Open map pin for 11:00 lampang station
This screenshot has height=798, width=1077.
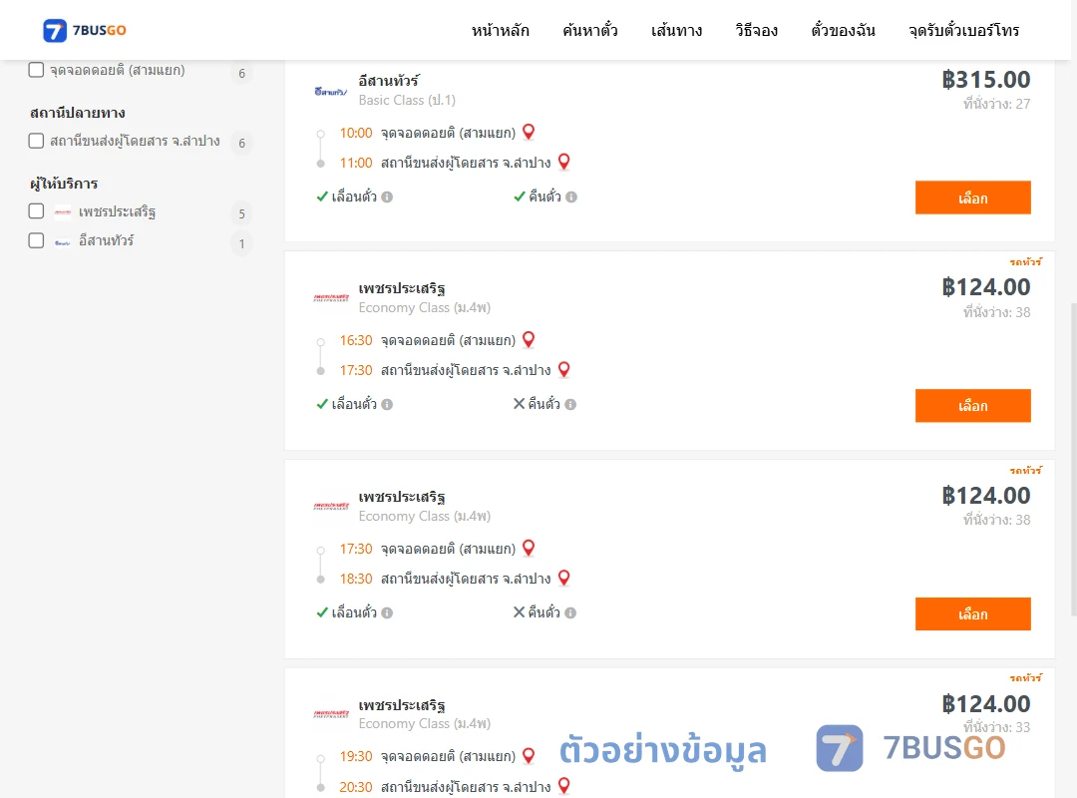(563, 163)
